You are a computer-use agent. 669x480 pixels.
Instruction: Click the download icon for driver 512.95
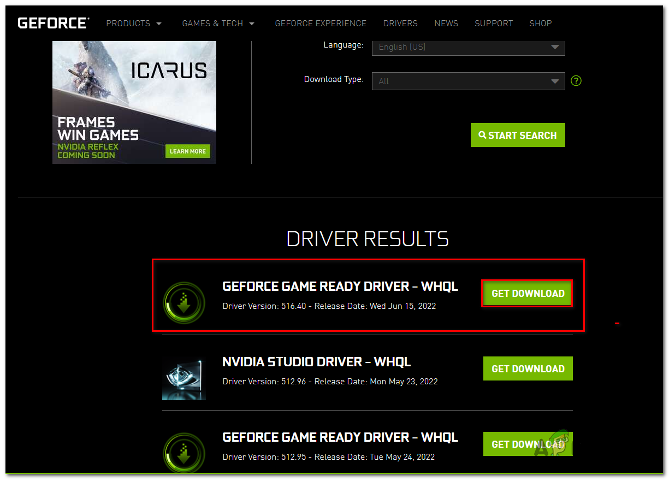(184, 453)
